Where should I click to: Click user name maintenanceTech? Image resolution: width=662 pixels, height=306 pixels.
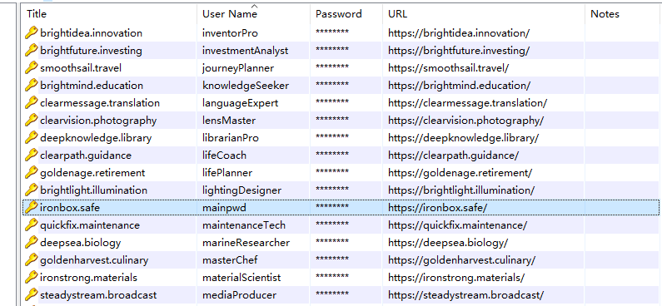coord(244,225)
